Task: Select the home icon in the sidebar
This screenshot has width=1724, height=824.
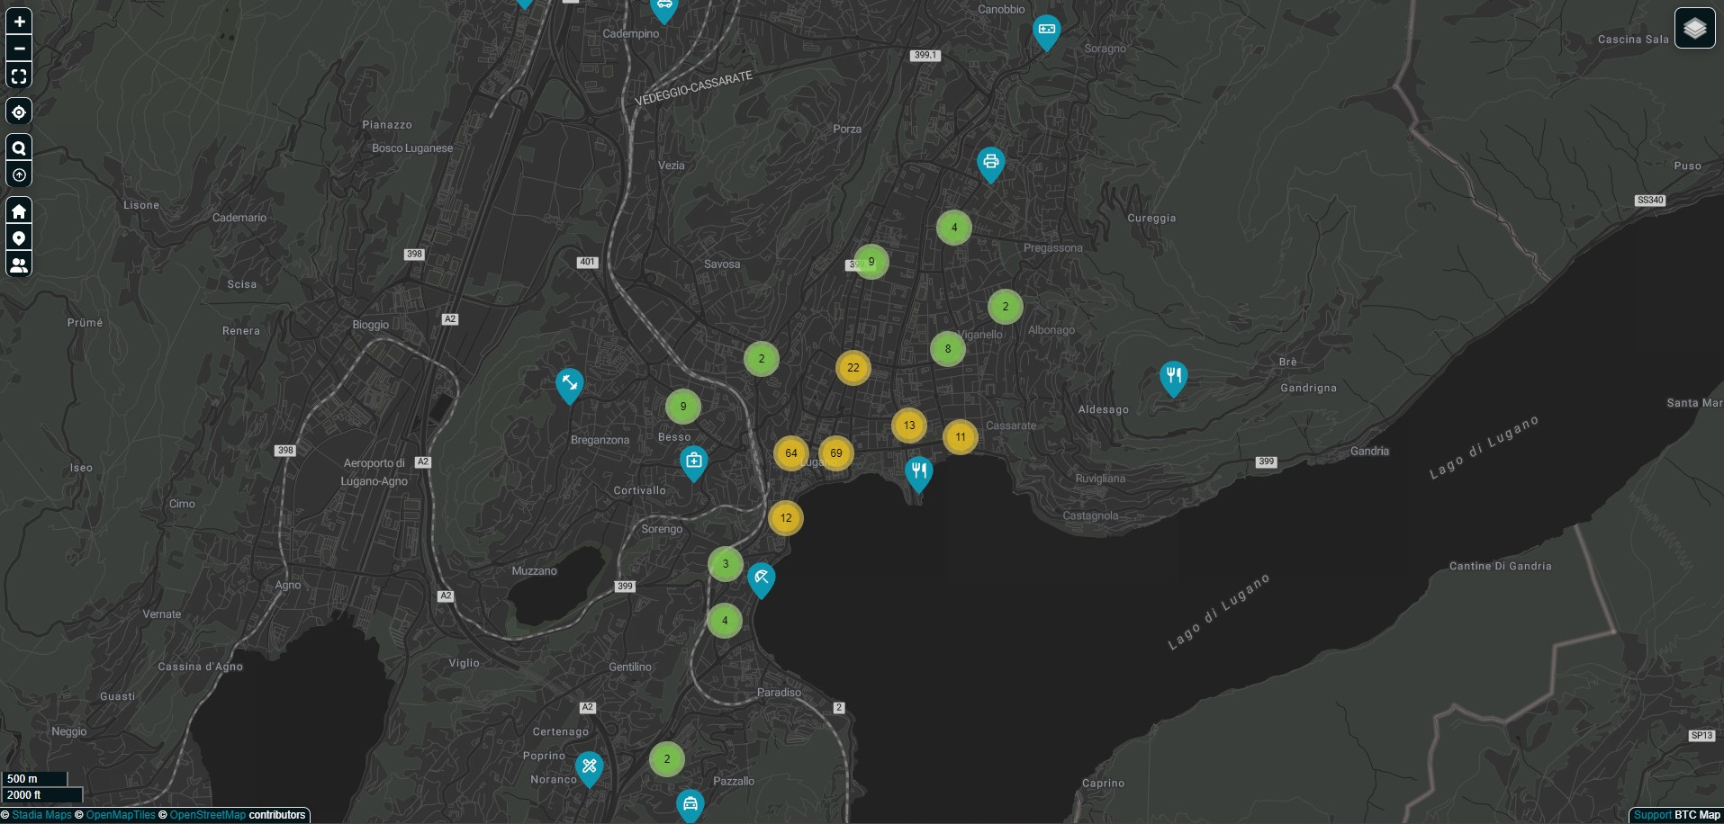Action: tap(19, 210)
